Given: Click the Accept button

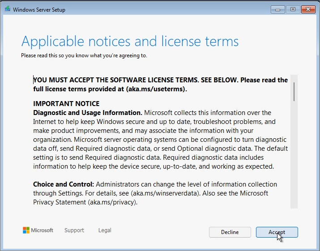Looking at the screenshot, I should (x=277, y=232).
